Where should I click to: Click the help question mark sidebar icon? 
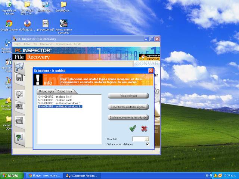[x=19, y=137]
